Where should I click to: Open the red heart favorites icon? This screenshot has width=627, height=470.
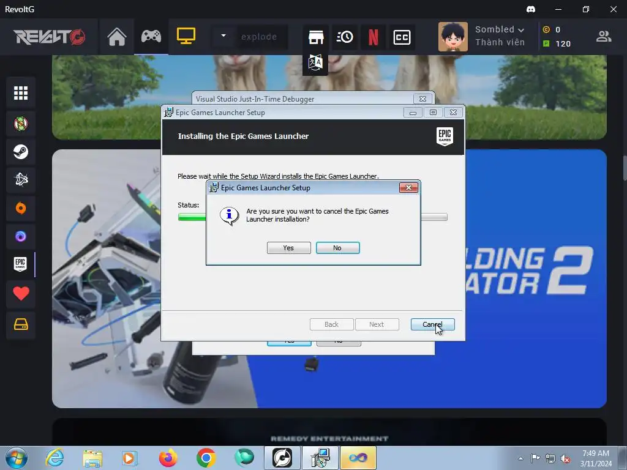[x=21, y=294]
